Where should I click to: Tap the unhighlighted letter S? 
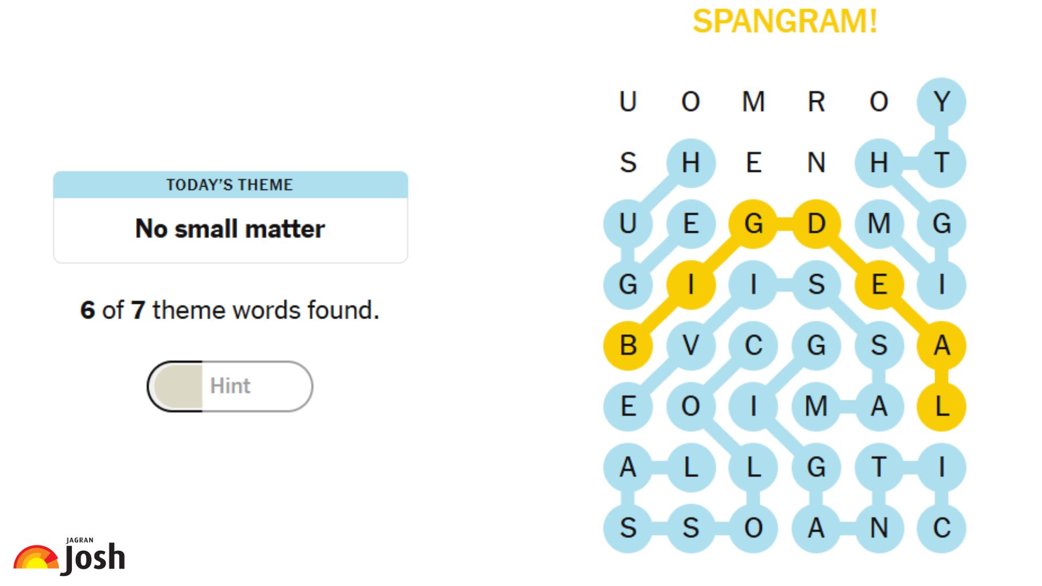[x=628, y=163]
